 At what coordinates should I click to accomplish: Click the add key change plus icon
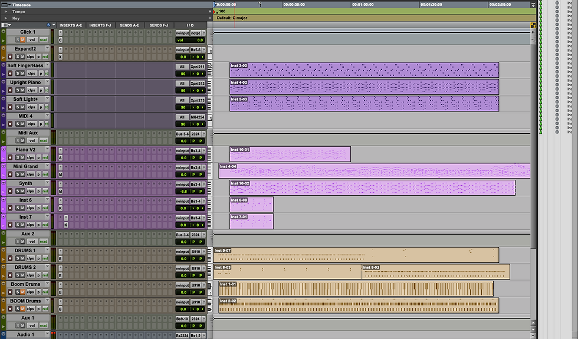pyautogui.click(x=210, y=18)
